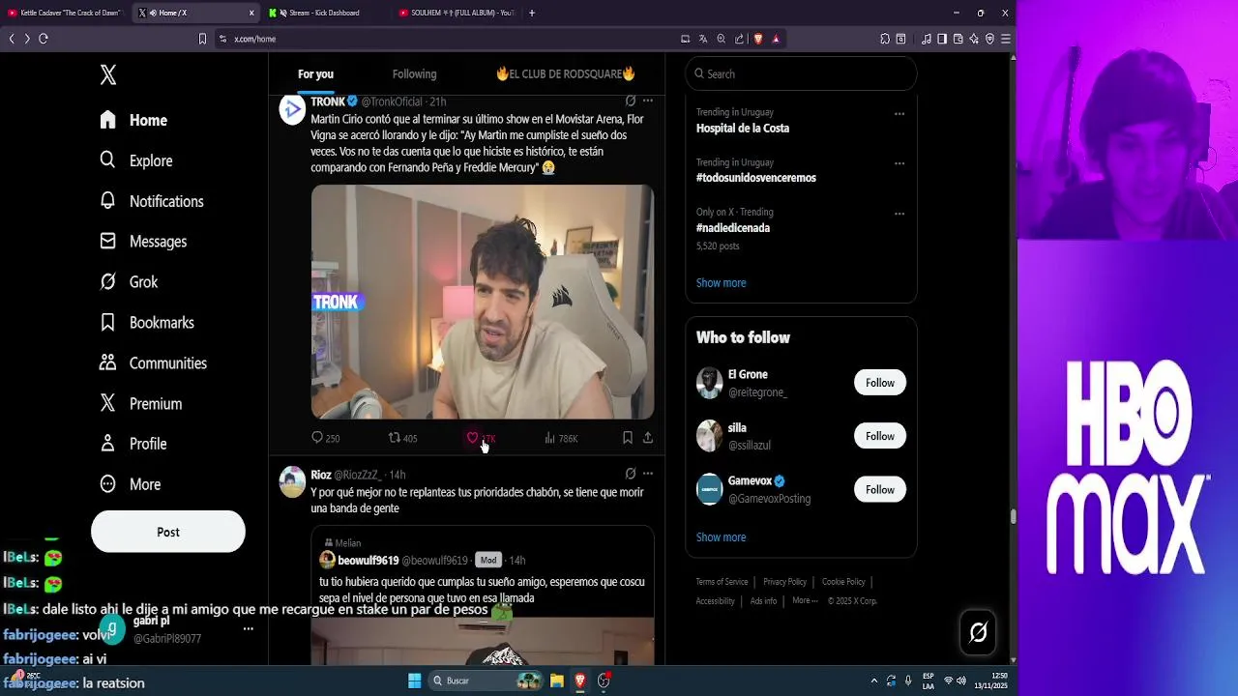Open Bookmarks in the sidebar
The width and height of the screenshot is (1238, 696).
[x=147, y=323]
